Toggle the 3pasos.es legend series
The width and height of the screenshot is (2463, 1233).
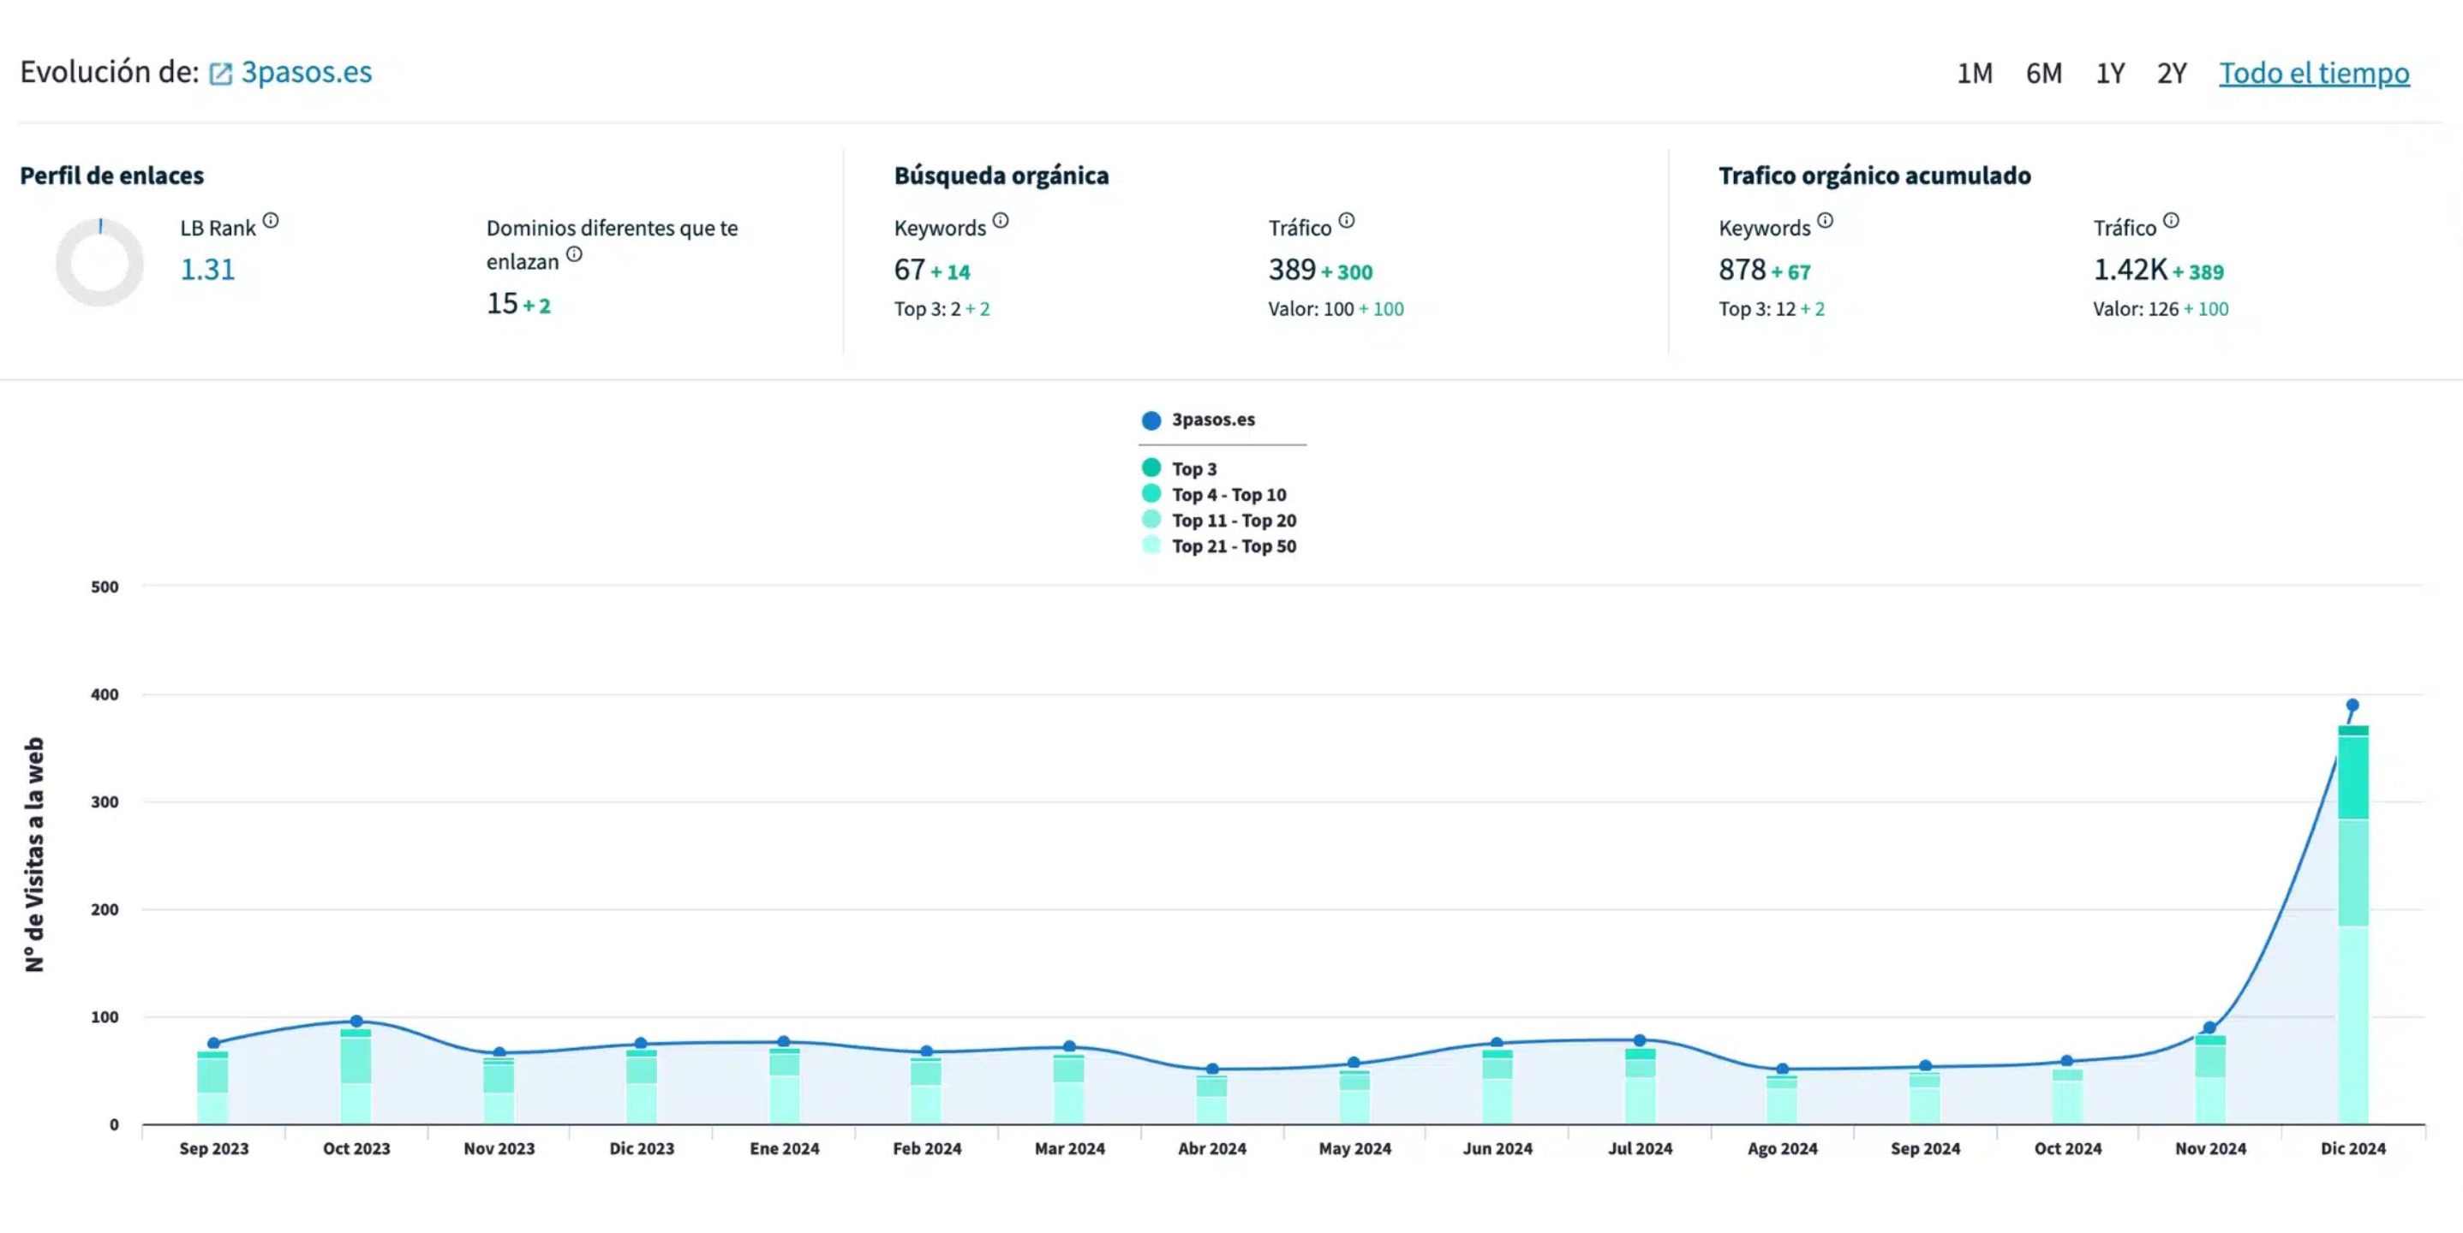(1211, 420)
